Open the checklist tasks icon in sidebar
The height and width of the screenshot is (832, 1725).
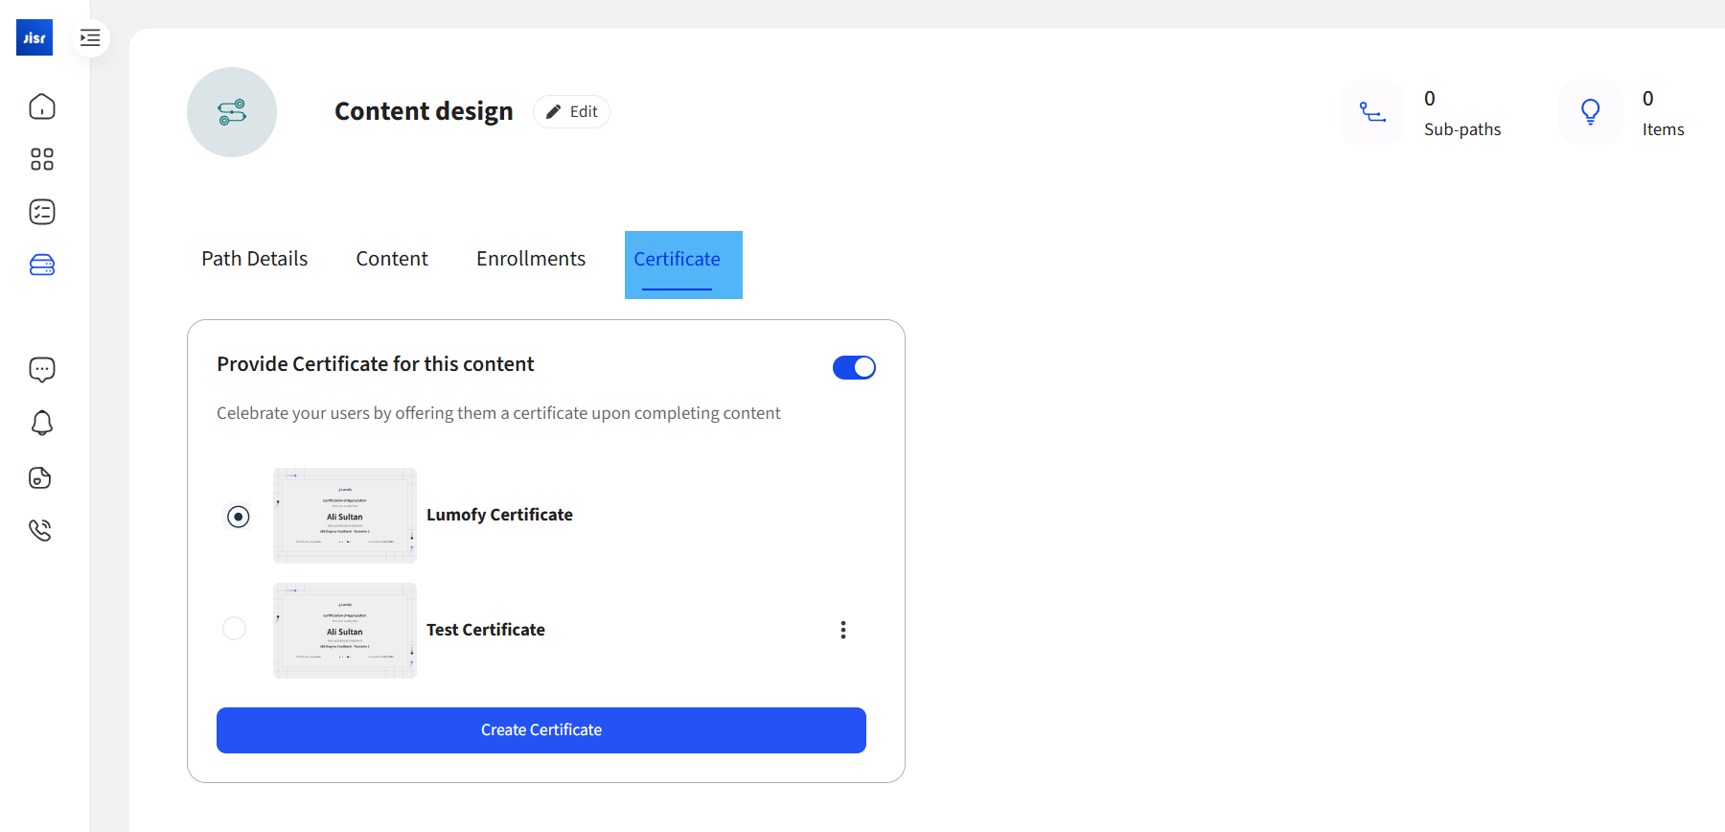42,212
